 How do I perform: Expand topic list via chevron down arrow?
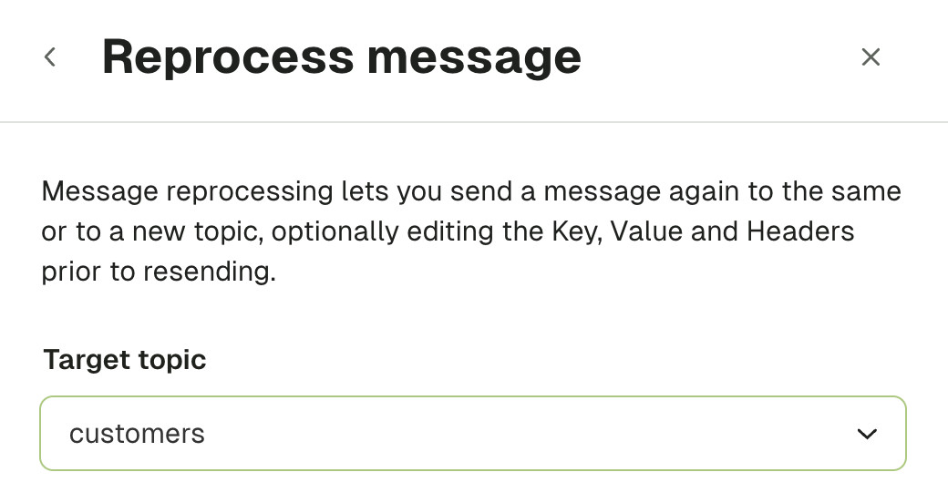867,434
